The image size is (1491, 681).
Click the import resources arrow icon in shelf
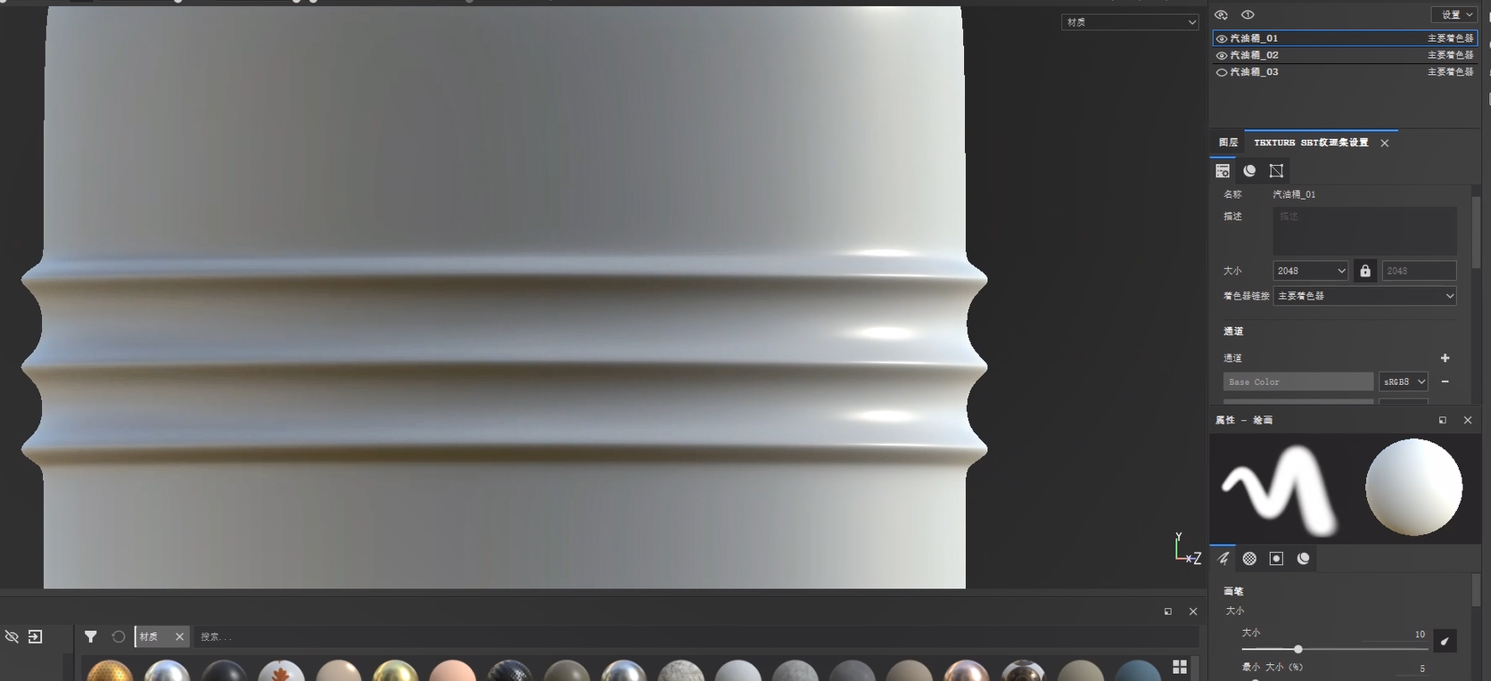point(35,636)
